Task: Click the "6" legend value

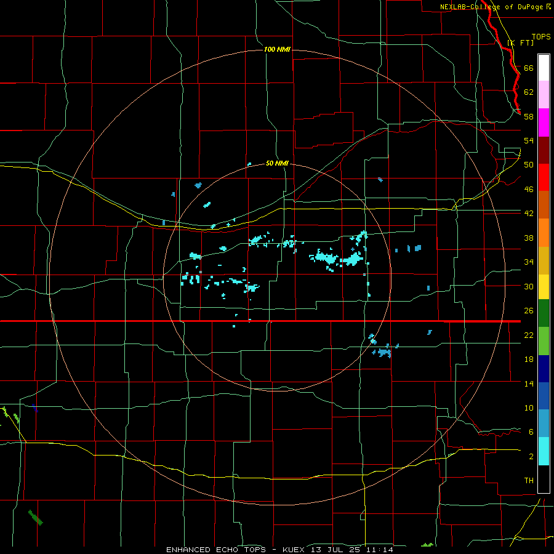Action: click(x=531, y=432)
